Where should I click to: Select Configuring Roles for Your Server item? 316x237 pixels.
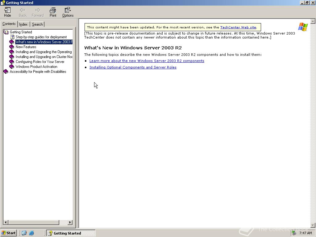coord(40,62)
